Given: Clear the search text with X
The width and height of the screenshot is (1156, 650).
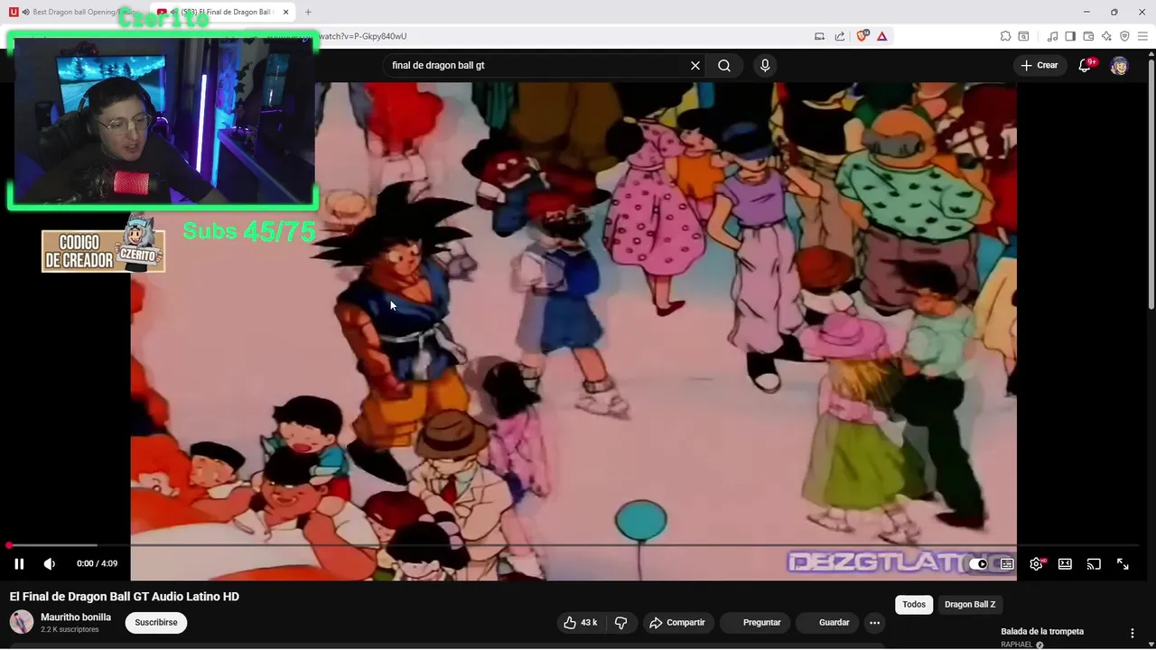Looking at the screenshot, I should 695,65.
